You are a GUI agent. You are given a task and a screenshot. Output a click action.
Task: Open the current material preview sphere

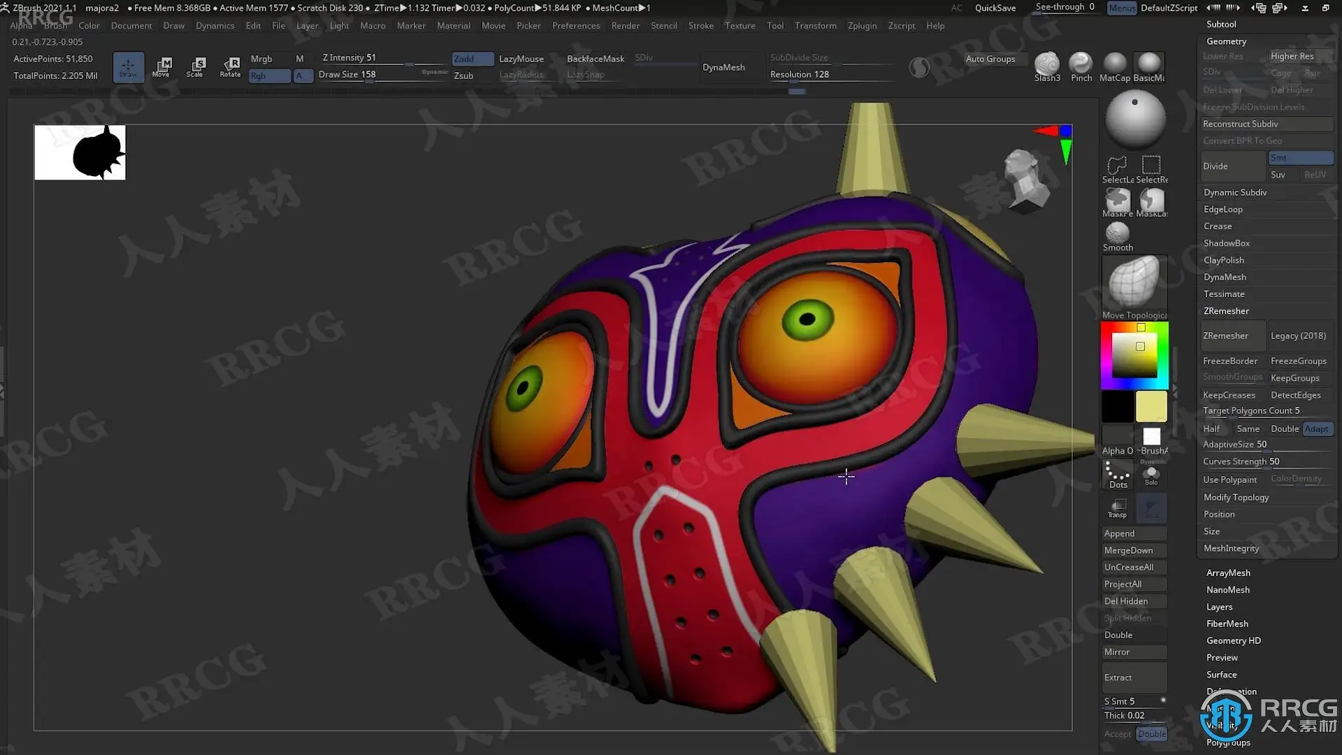tap(1135, 120)
